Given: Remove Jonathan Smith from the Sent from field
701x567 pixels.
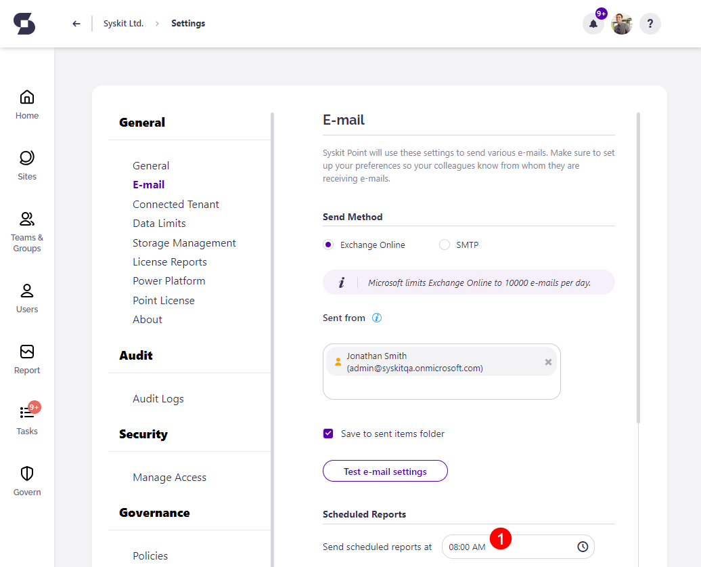Looking at the screenshot, I should coord(547,361).
